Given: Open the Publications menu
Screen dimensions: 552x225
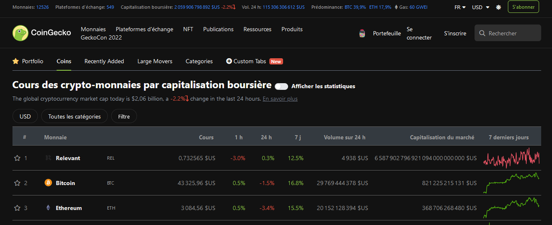Looking at the screenshot, I should (x=218, y=29).
